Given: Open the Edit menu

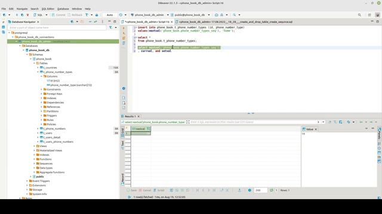Looking at the screenshot, I should [x=11, y=9].
